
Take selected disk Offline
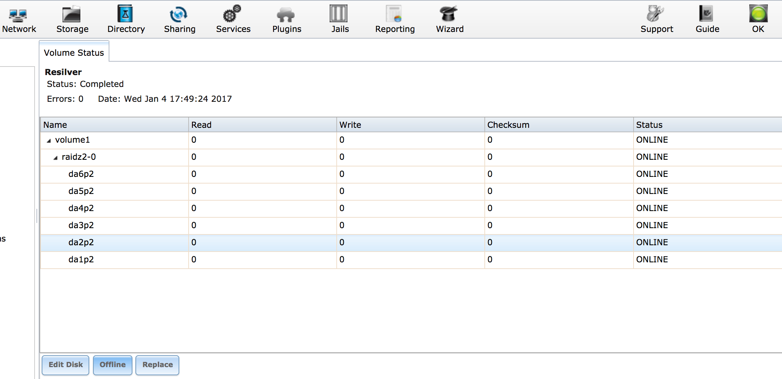click(113, 365)
